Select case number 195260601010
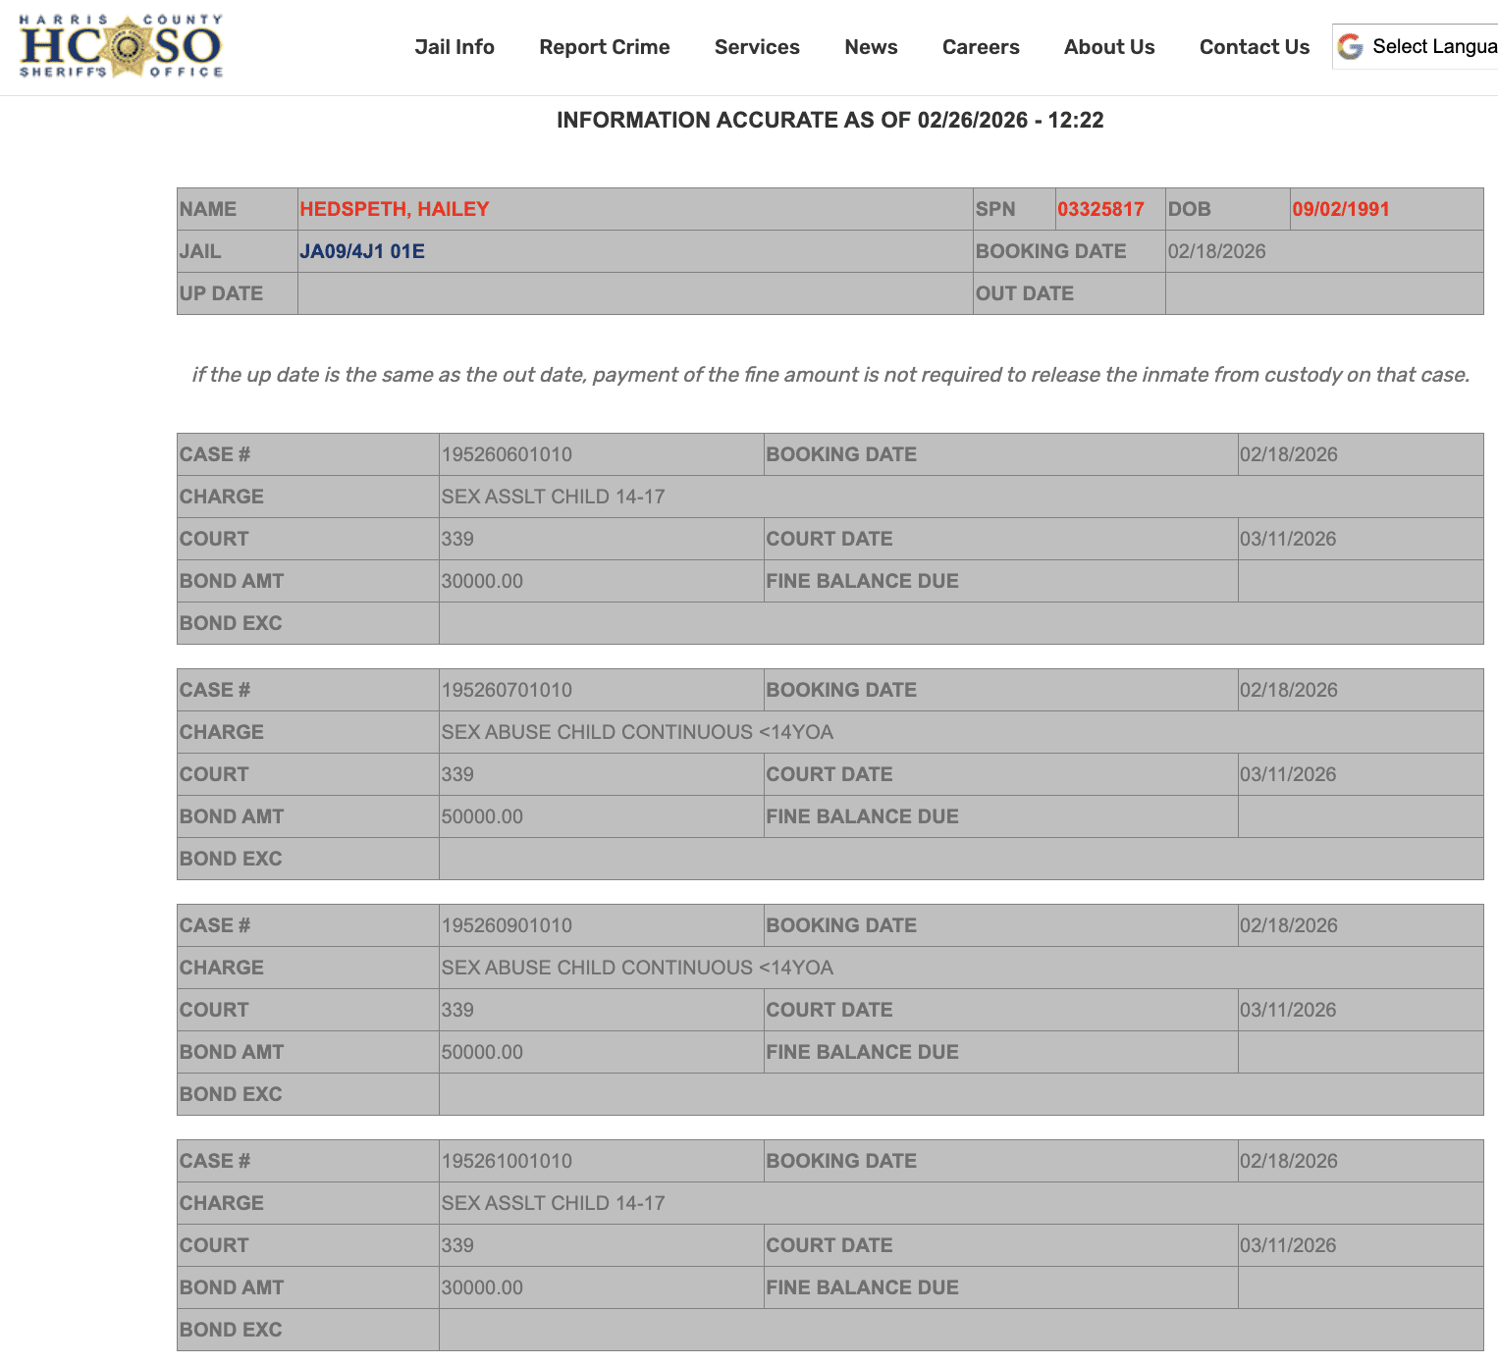This screenshot has height=1364, width=1498. click(506, 454)
